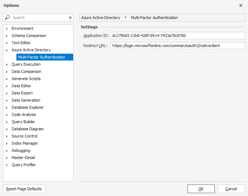
Task: Expand the Query Builder chevron
Action: (x=6, y=122)
